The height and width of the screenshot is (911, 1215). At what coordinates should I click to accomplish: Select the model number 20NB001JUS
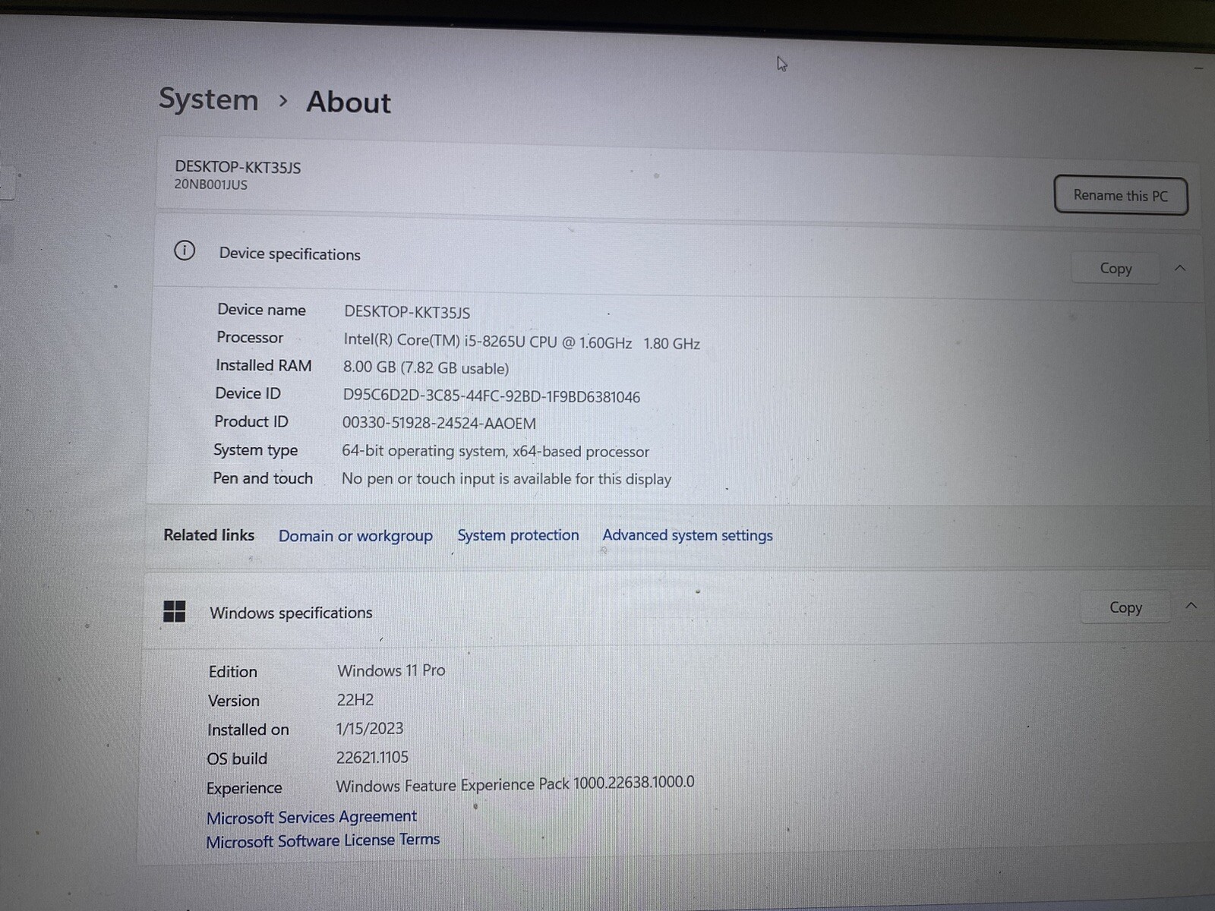pyautogui.click(x=210, y=184)
